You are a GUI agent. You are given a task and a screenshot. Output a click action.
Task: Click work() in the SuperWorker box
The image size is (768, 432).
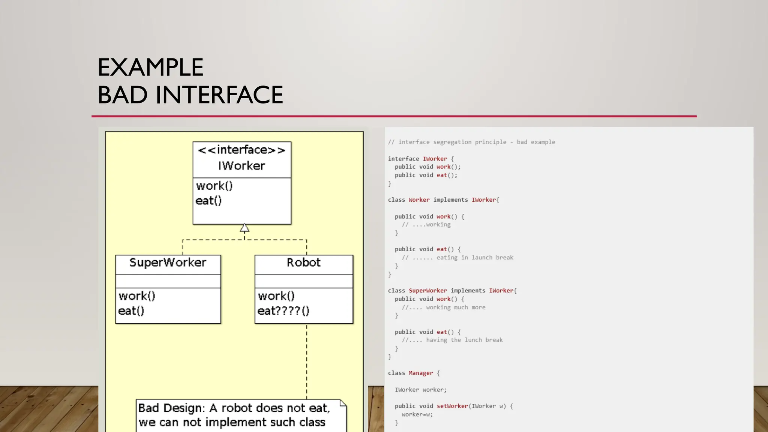click(137, 296)
